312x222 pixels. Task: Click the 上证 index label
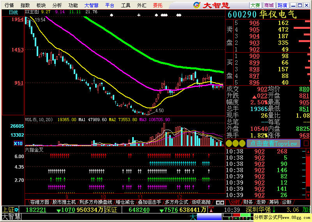9,210
